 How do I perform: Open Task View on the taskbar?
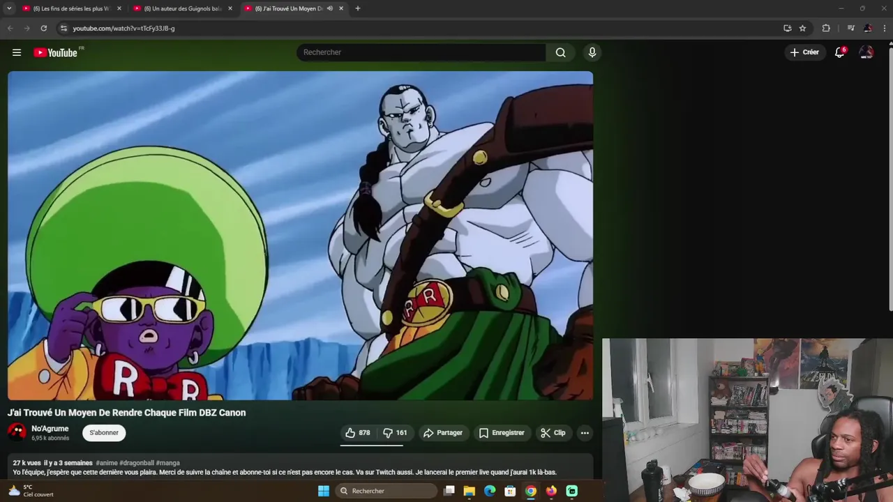(x=449, y=491)
